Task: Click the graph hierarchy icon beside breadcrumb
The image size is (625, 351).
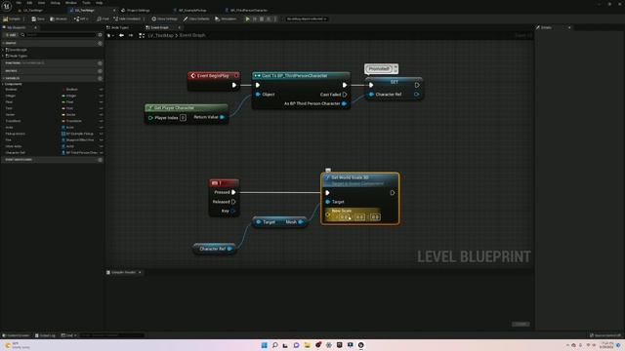Action: point(142,35)
